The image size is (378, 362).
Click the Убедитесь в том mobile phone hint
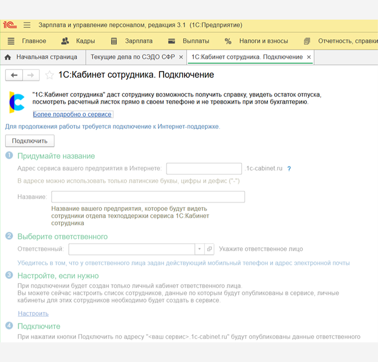[x=184, y=263]
